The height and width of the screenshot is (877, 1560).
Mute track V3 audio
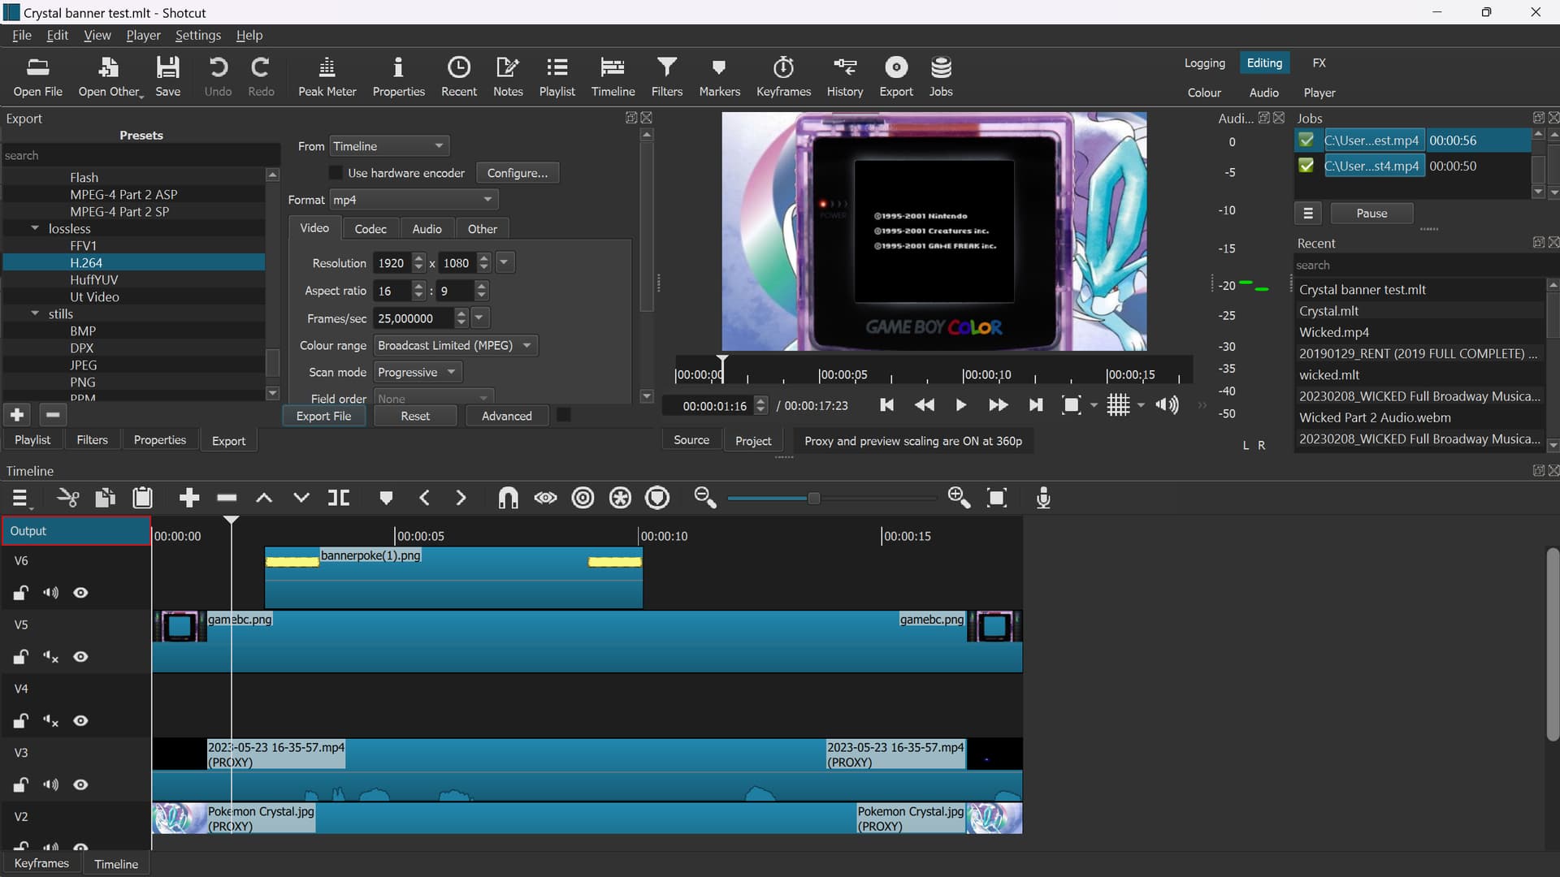coord(50,784)
